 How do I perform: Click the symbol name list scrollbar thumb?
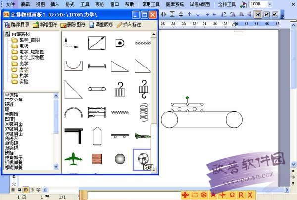[x=56, y=116]
